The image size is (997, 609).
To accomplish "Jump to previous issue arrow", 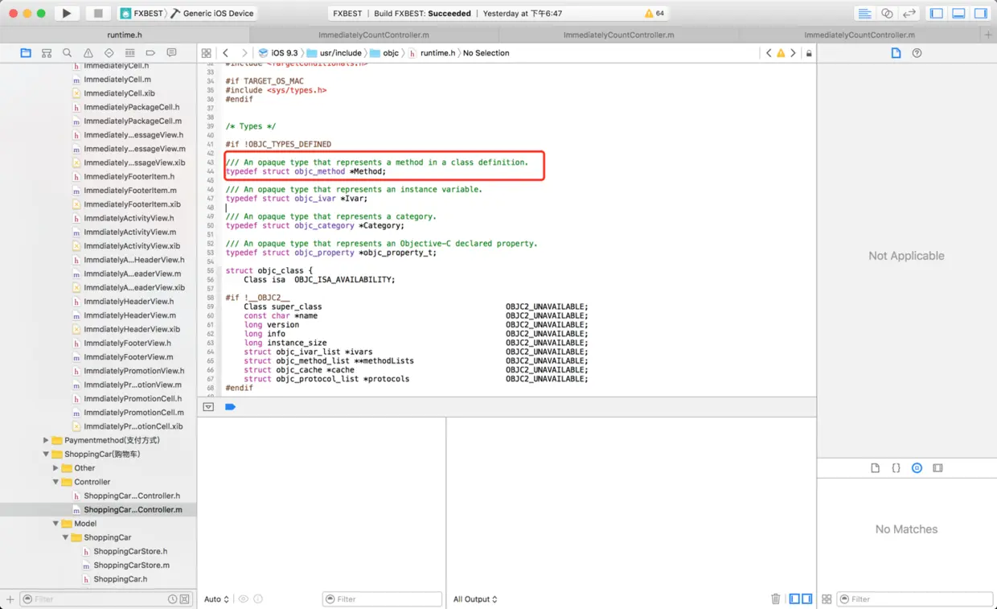I will coord(769,52).
